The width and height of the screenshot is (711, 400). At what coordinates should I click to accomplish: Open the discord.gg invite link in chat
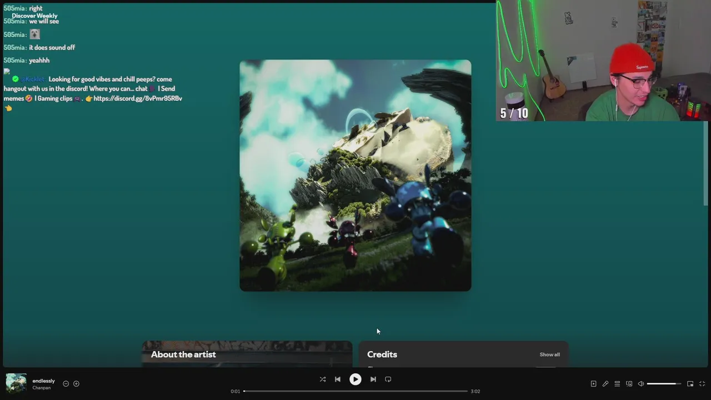coord(138,98)
